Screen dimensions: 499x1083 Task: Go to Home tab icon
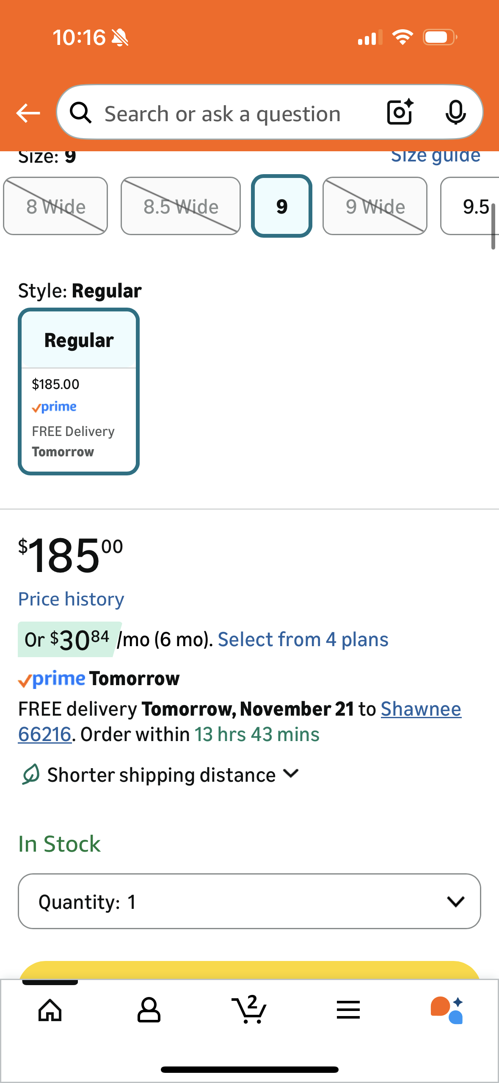pos(50,1010)
